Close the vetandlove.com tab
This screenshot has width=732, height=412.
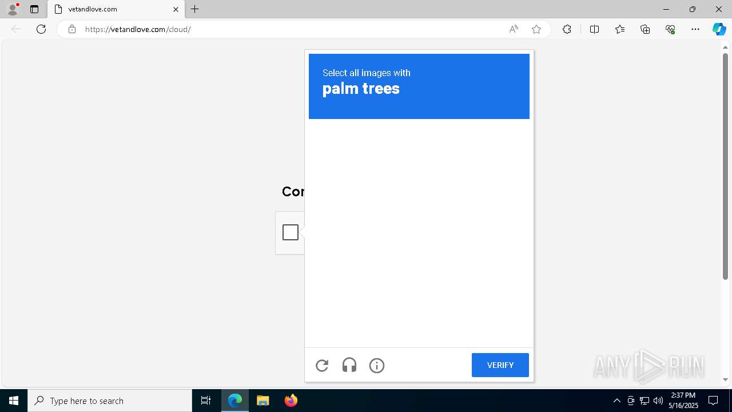point(176,9)
